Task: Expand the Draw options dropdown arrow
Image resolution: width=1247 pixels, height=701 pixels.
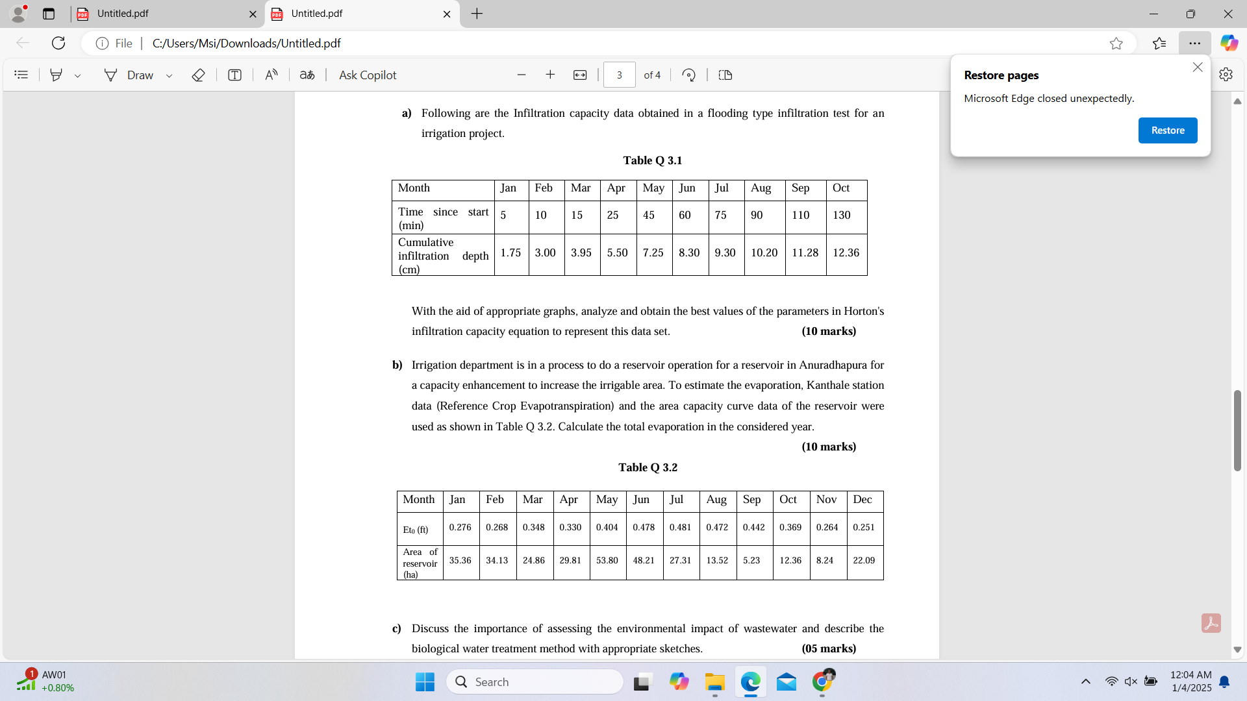Action: [169, 76]
